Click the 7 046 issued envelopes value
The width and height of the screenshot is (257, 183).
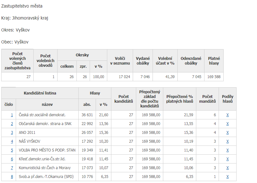tap(145, 77)
